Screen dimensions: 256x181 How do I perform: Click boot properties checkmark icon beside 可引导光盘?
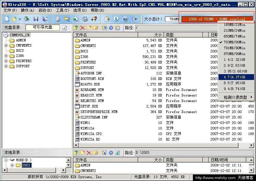tap(65, 28)
